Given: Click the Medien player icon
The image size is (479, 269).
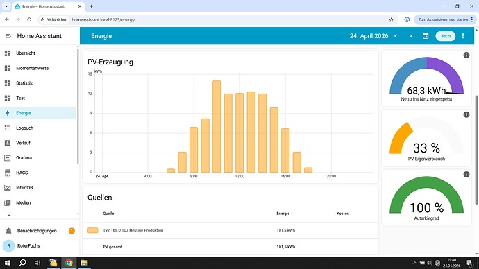Looking at the screenshot, I should point(8,202).
